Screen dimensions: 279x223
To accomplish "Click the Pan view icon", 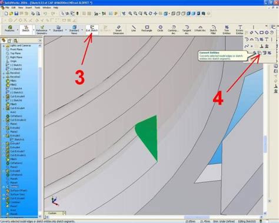I will point(155,14).
